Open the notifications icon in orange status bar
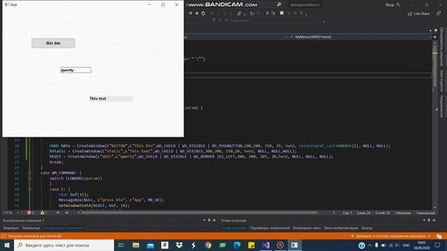Screen dimensions: 447x251 (439, 236)
